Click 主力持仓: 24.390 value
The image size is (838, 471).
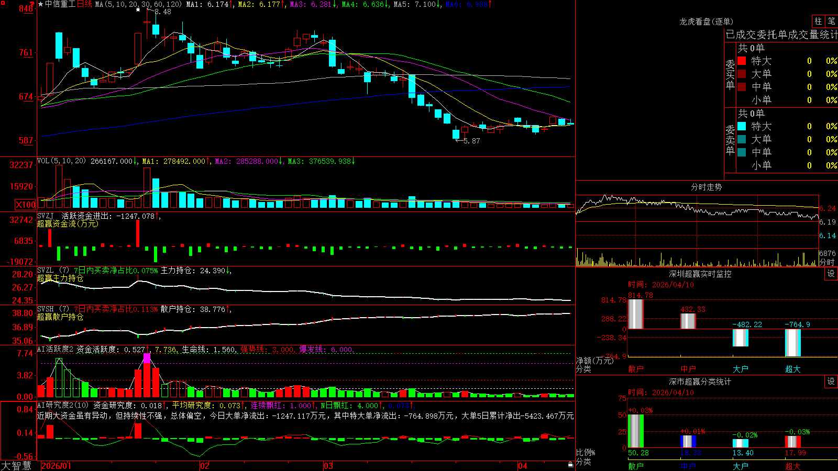193,271
